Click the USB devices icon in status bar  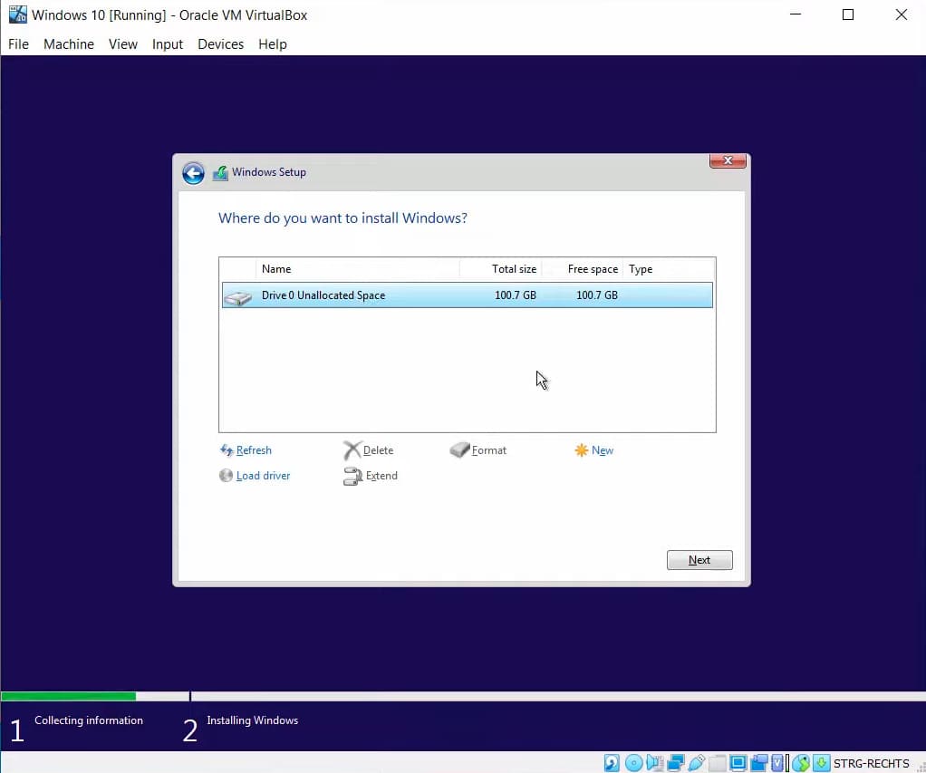[x=697, y=763]
